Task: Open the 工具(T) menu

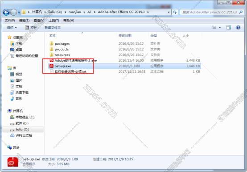Action: click(x=54, y=21)
